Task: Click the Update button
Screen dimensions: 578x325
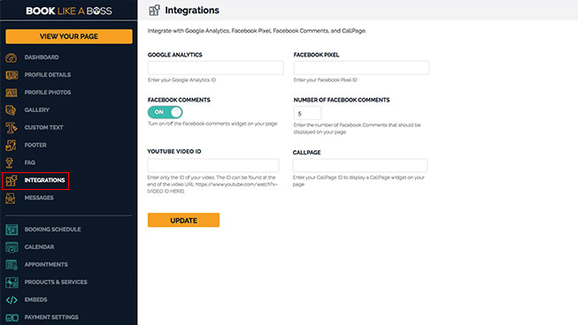Action: pyautogui.click(x=183, y=220)
